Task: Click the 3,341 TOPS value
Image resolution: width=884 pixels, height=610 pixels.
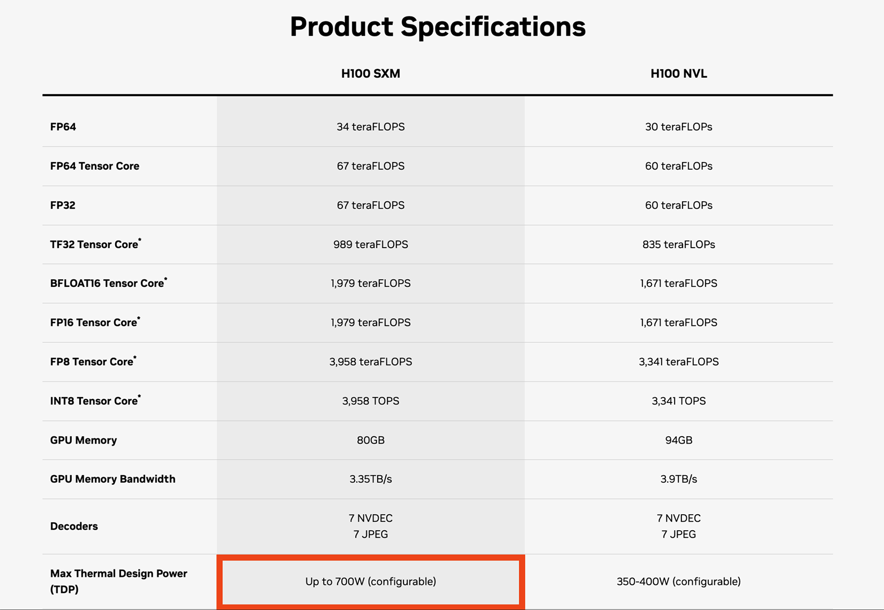Action: coord(678,401)
